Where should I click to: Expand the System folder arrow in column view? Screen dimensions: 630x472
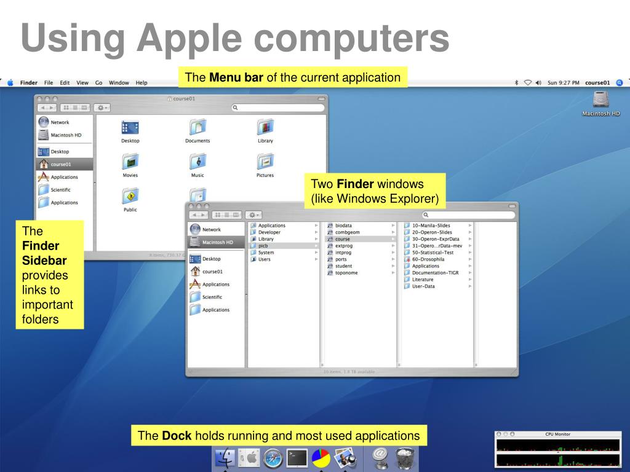(316, 253)
